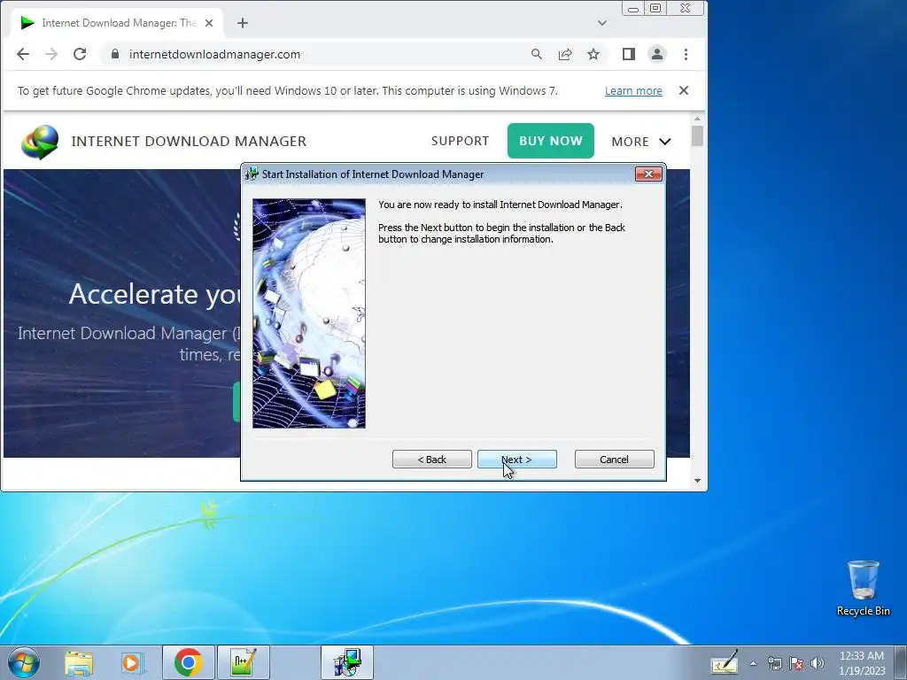Click the scrollbar down arrow

[x=697, y=481]
